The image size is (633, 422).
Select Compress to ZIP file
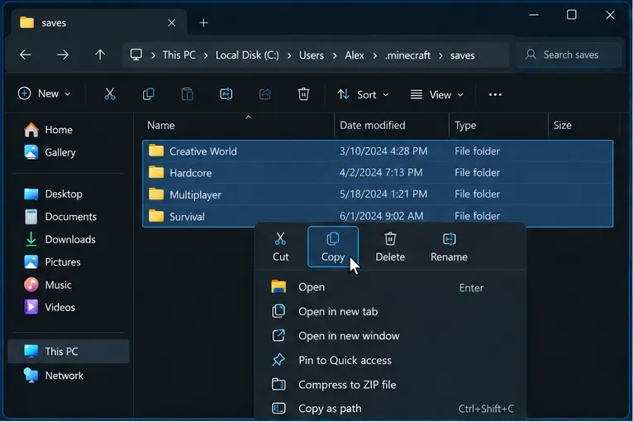tap(390, 384)
